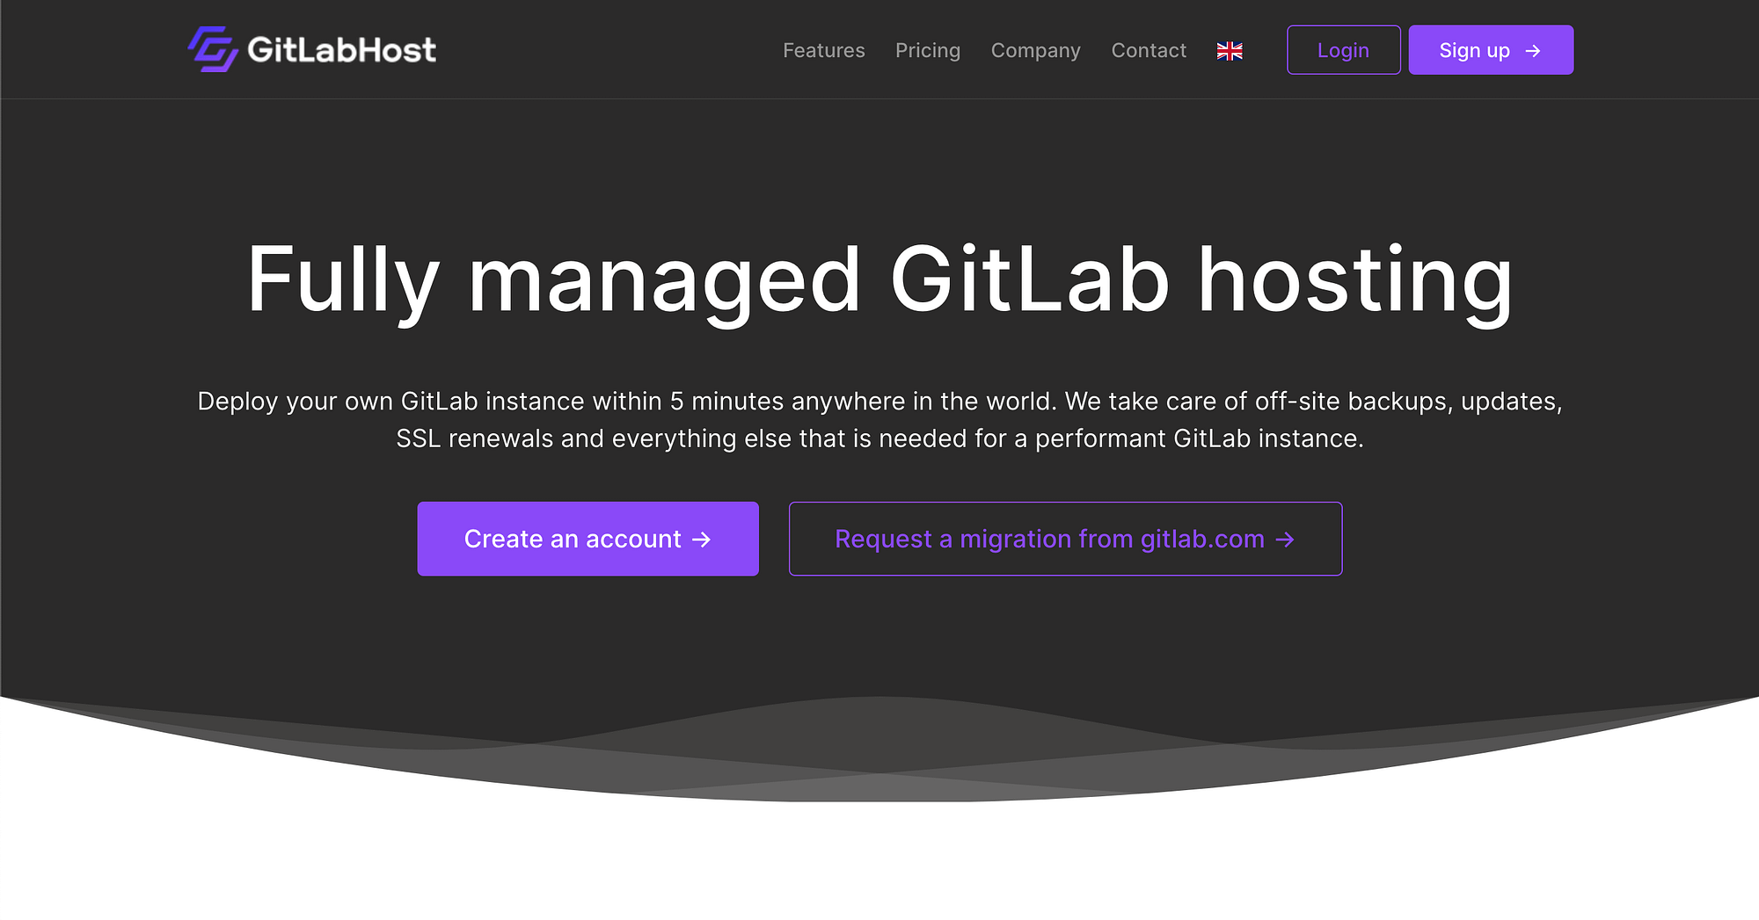The height and width of the screenshot is (920, 1759).
Task: Open the UK flag language selector
Action: (1230, 51)
